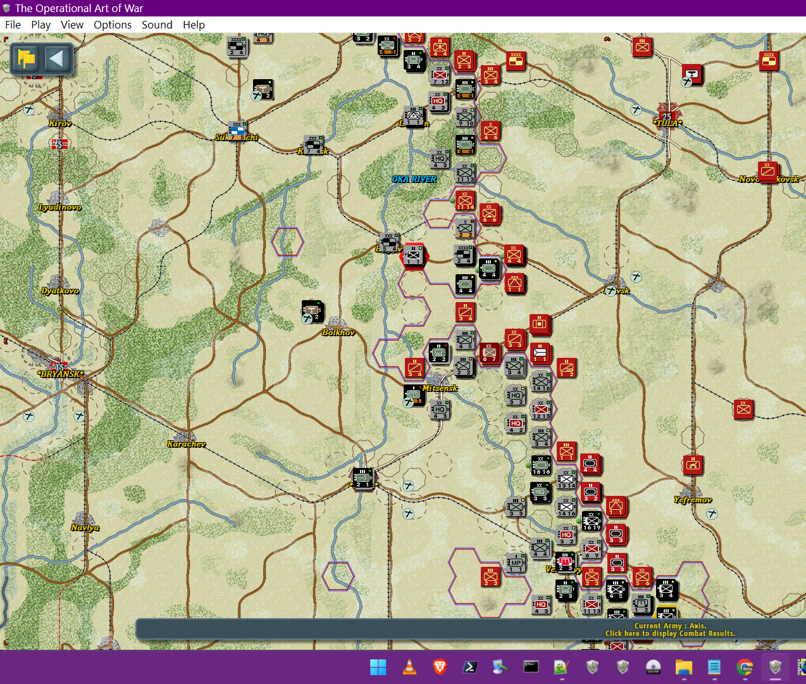Select the red unit marked 3 4 west of Mitsensk
Image resolution: width=806 pixels, height=684 pixels.
coord(414,367)
